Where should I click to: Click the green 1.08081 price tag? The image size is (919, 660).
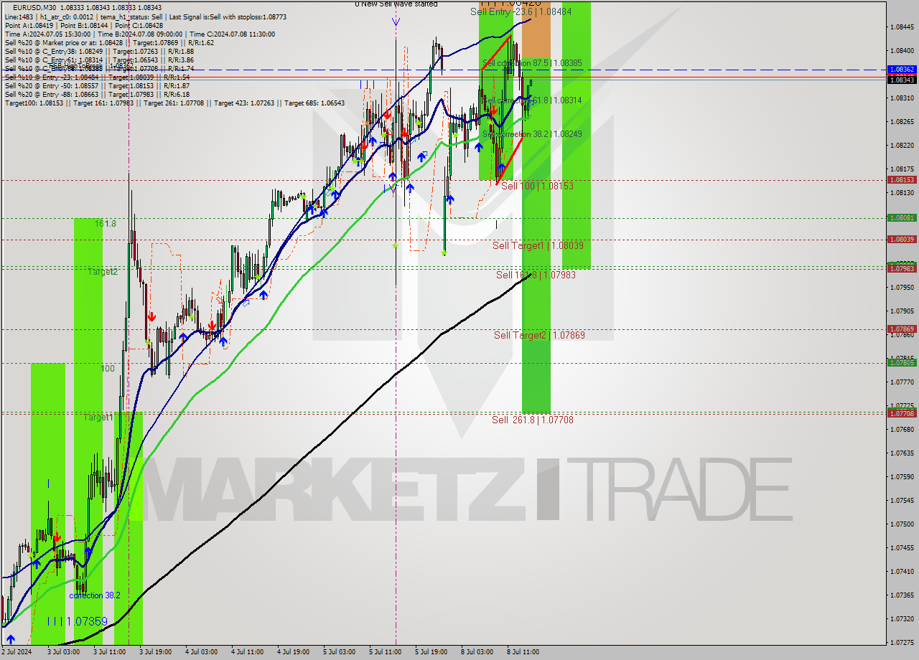(x=901, y=217)
